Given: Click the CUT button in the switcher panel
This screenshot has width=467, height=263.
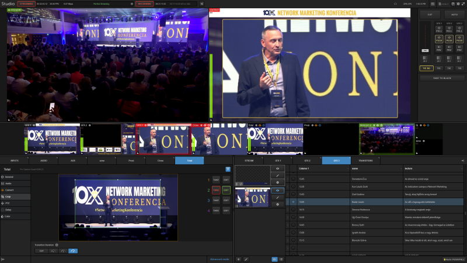Looking at the screenshot, I should click(430, 13).
